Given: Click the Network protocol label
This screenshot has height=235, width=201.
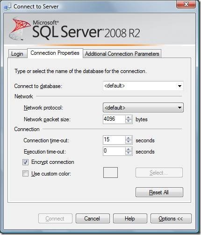Looking at the screenshot, I should [x=43, y=108].
